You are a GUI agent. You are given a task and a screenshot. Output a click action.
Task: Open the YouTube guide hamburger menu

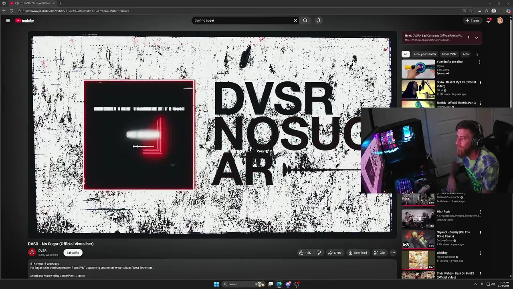click(x=8, y=20)
